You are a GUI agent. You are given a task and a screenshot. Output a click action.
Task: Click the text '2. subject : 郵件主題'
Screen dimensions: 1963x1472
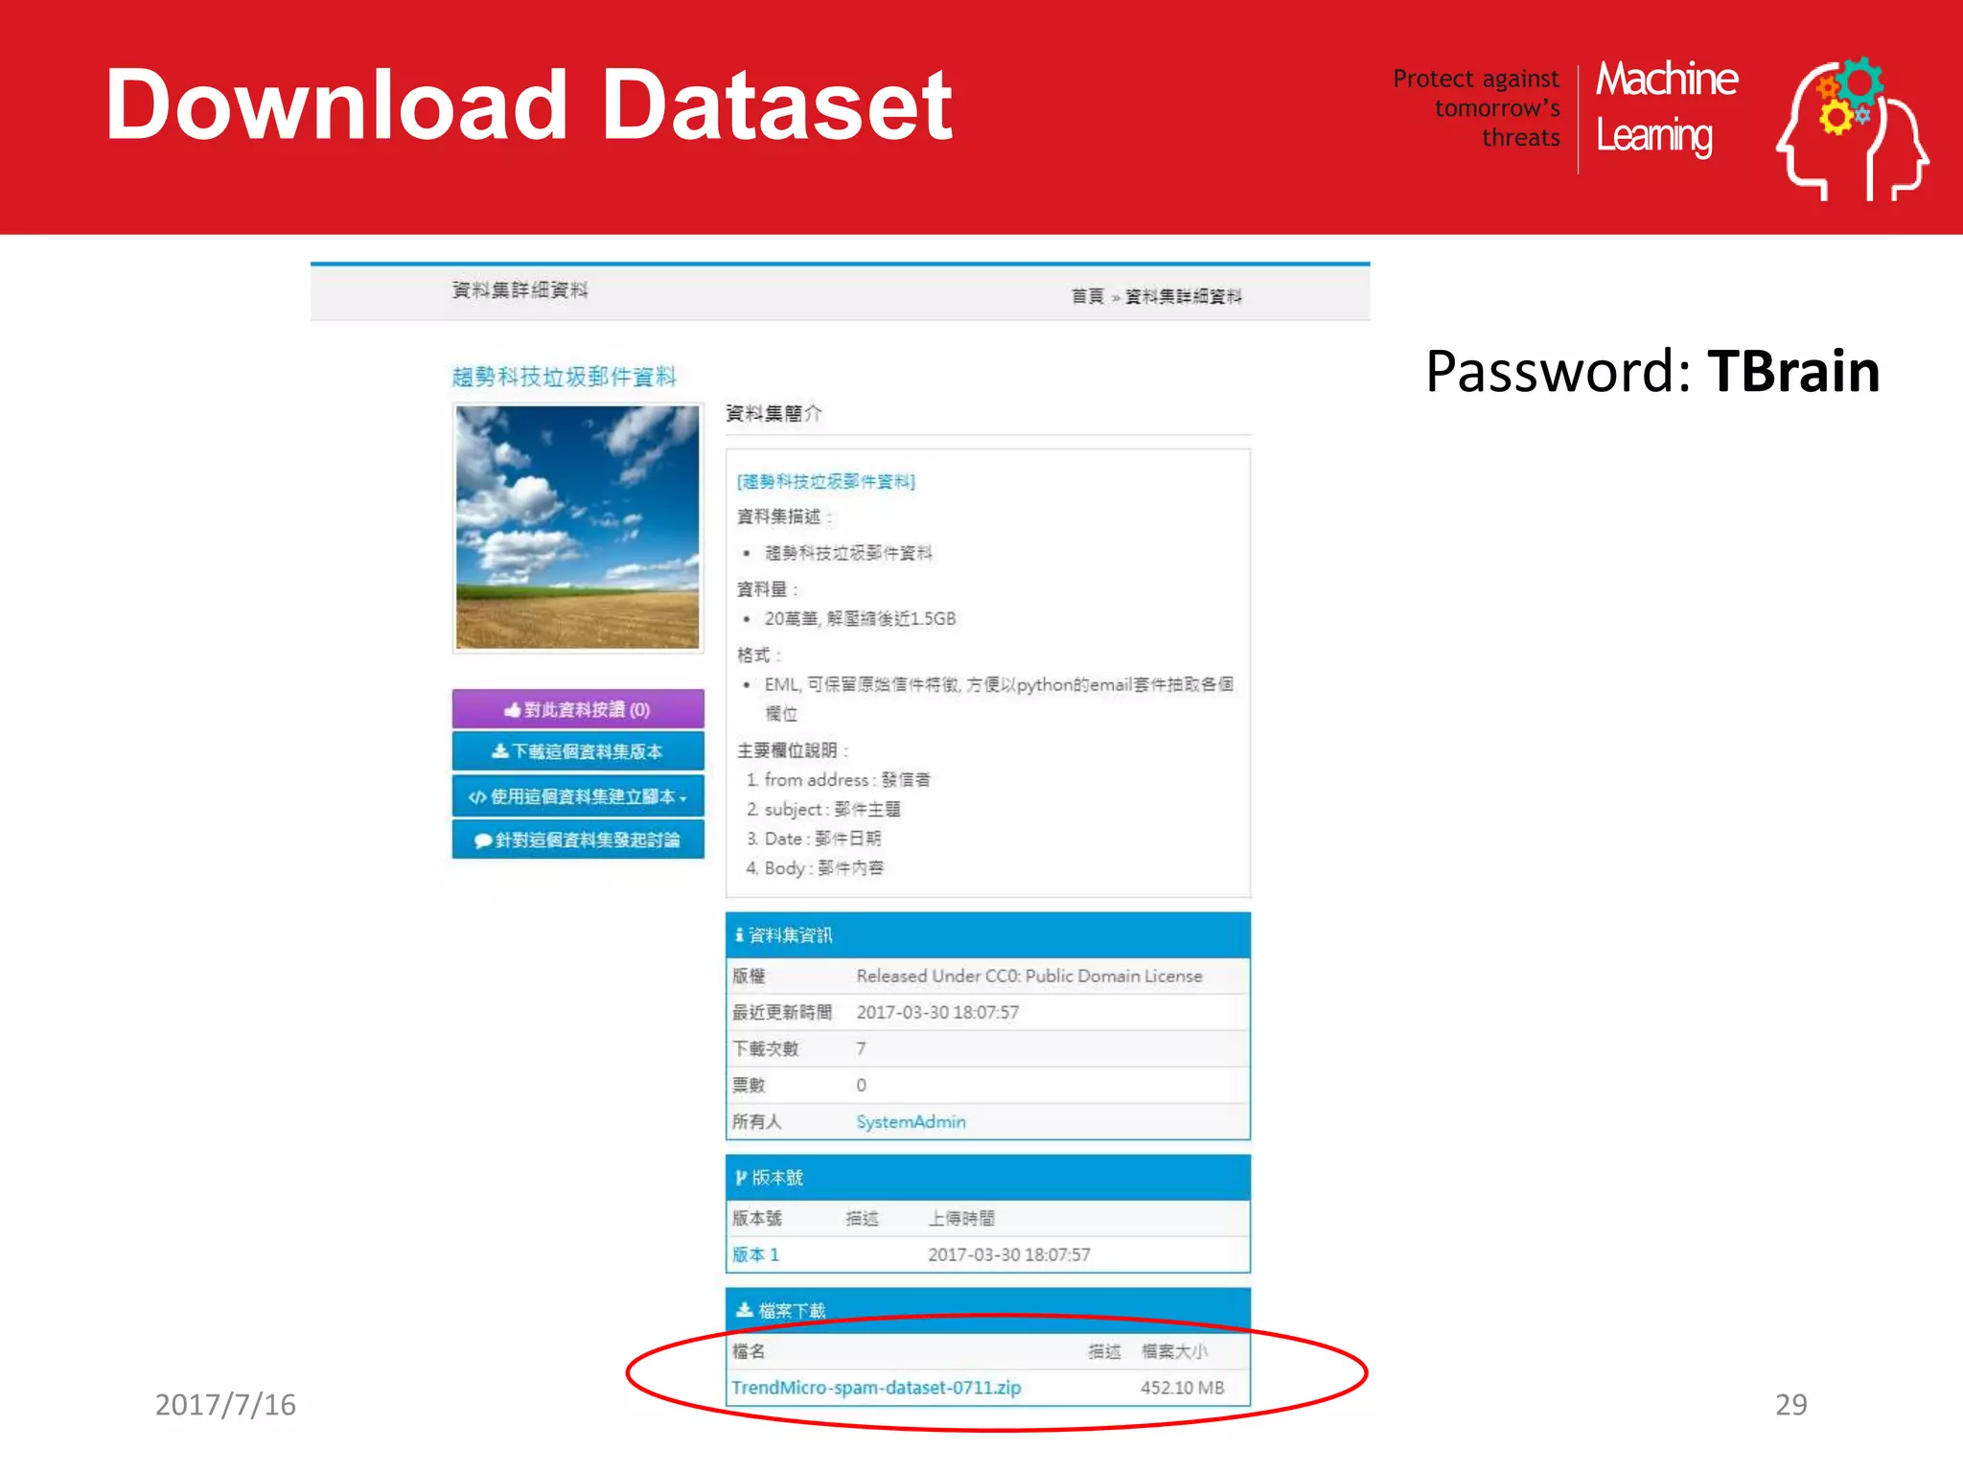[x=823, y=810]
